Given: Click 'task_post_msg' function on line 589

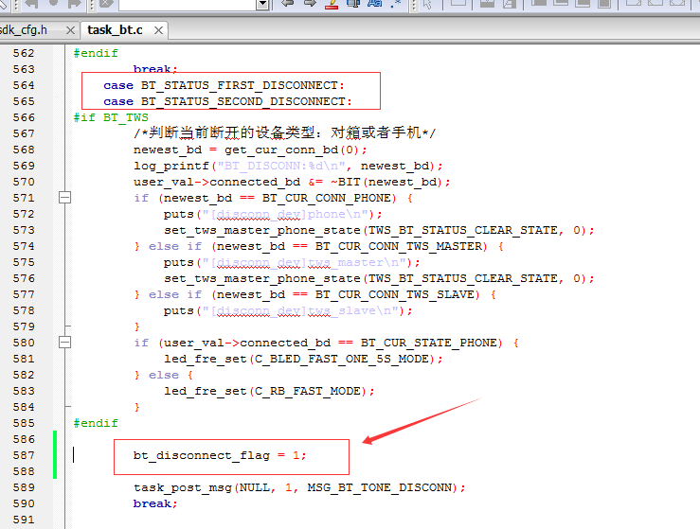Looking at the screenshot, I should (183, 487).
